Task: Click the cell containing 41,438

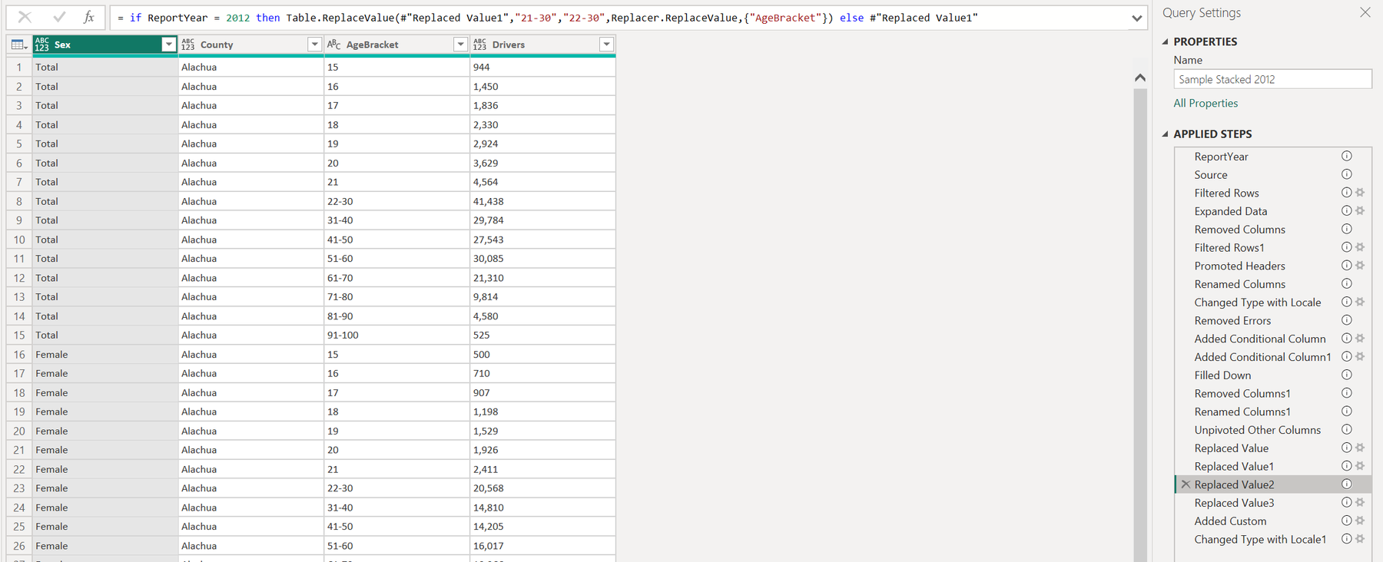Action: tap(542, 201)
